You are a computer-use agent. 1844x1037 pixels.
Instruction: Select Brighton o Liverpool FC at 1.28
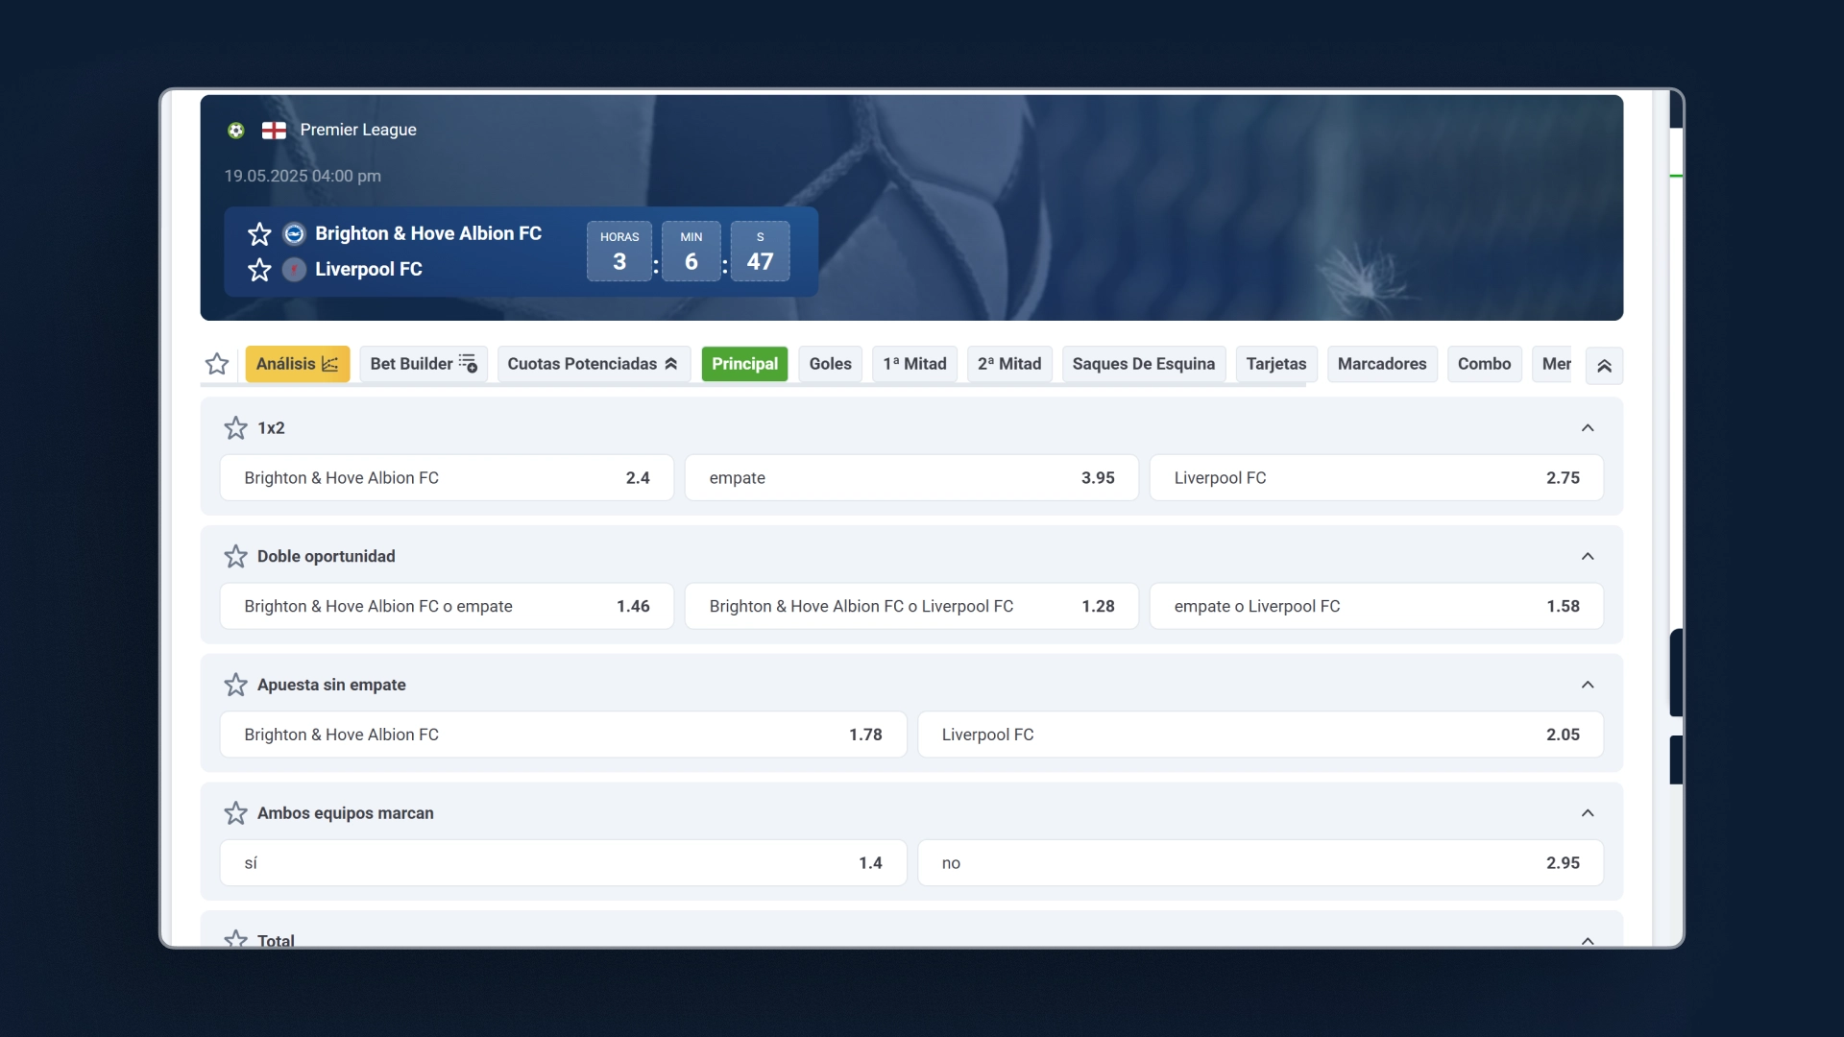coord(911,607)
